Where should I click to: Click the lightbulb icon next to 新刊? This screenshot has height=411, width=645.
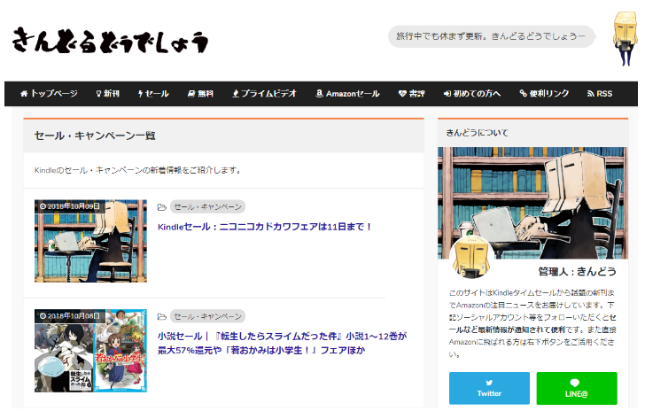[97, 94]
